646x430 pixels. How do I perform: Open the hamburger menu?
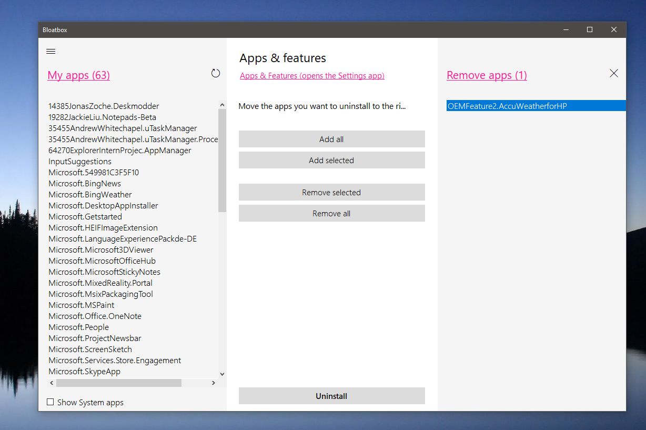(51, 51)
